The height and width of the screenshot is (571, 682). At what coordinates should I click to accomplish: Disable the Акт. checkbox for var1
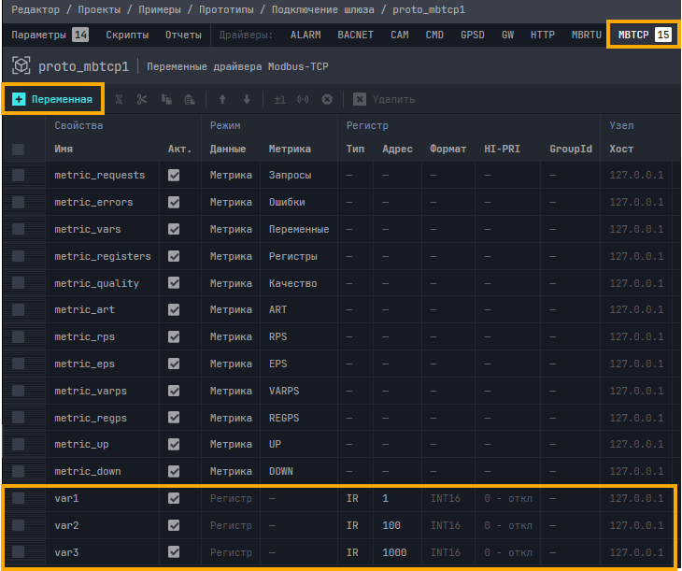click(174, 498)
